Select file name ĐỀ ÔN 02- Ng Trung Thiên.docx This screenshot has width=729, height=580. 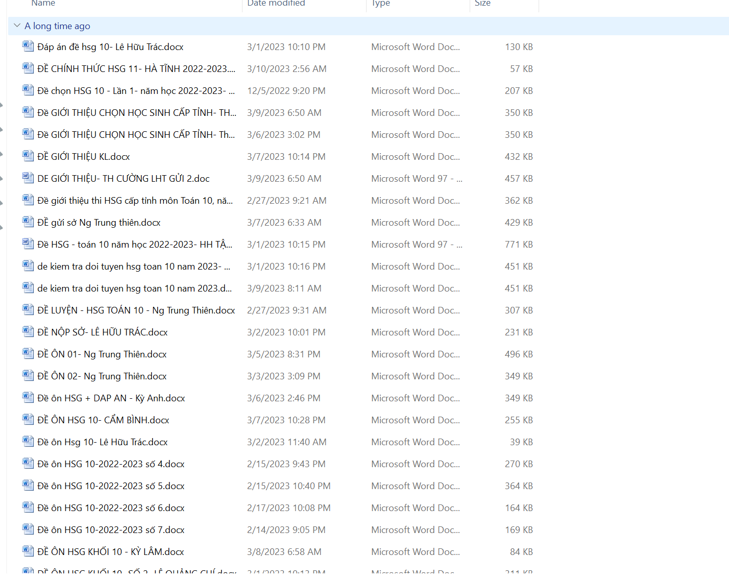click(102, 376)
